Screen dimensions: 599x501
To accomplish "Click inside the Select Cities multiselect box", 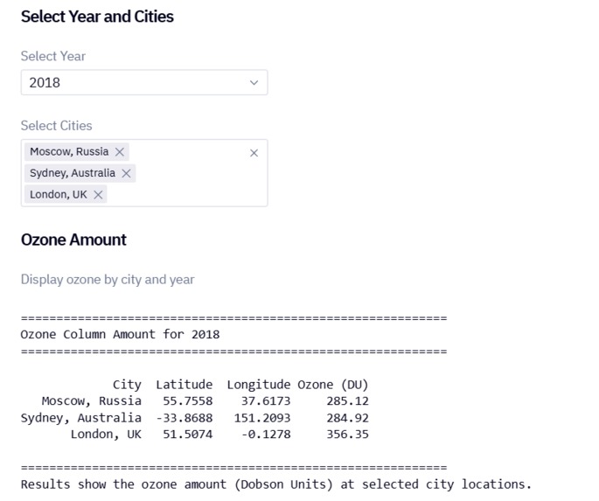I will [x=144, y=173].
